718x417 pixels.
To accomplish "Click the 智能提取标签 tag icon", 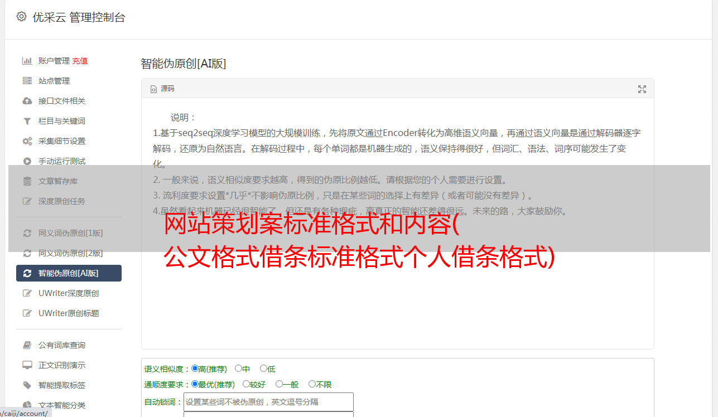I will [27, 385].
